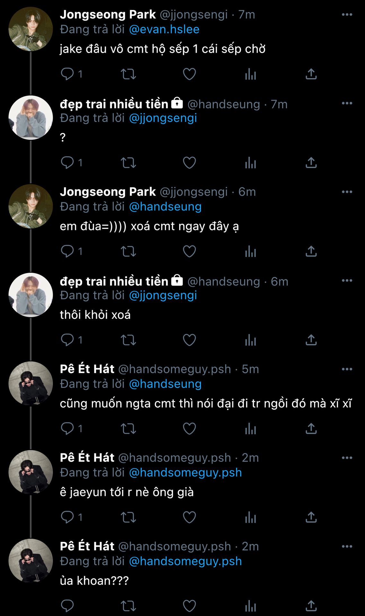Share the 'jake đâu vô cmt' tweet
This screenshot has width=365, height=616.
click(x=311, y=74)
